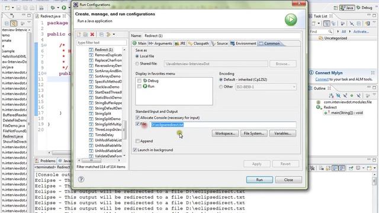Click the Close button in dialog
The height and width of the screenshot is (213, 379).
288,180
